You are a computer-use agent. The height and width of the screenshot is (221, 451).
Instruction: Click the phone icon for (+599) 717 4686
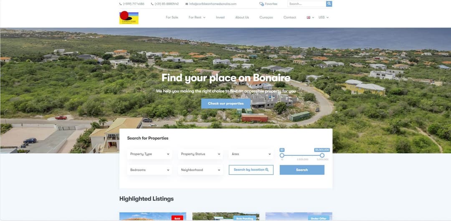pyautogui.click(x=121, y=4)
